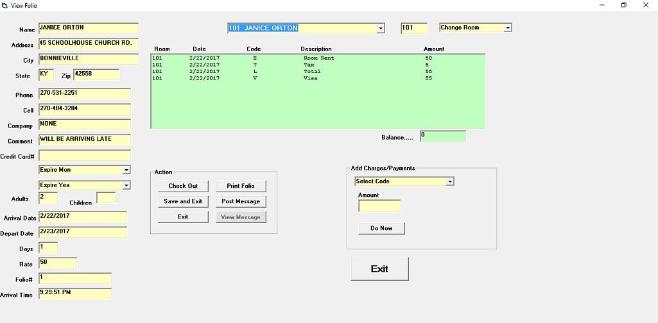The height and width of the screenshot is (323, 658).
Task: Click the empty Children field
Action: click(106, 198)
